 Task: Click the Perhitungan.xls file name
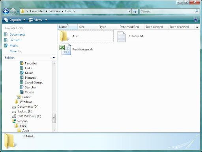(x=82, y=49)
